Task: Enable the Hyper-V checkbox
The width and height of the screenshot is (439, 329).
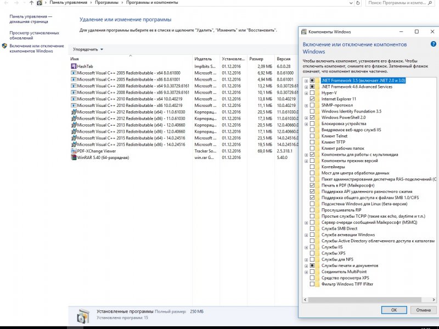Action: pyautogui.click(x=312, y=93)
